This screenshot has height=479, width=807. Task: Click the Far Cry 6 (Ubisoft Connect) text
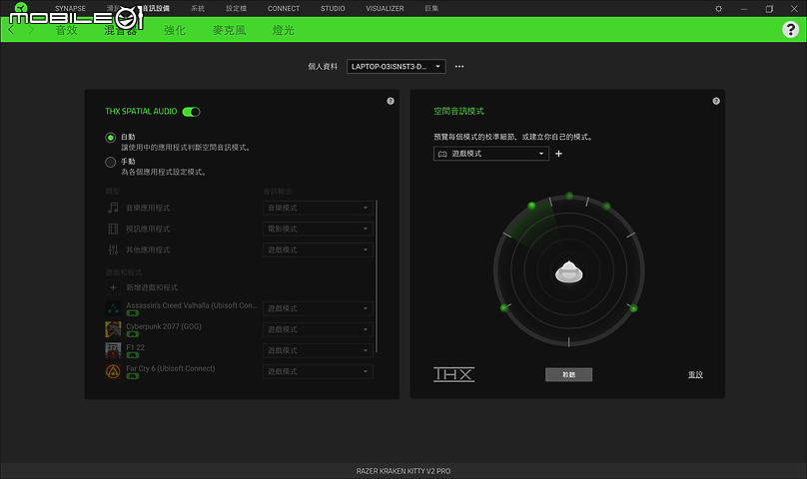pyautogui.click(x=171, y=368)
